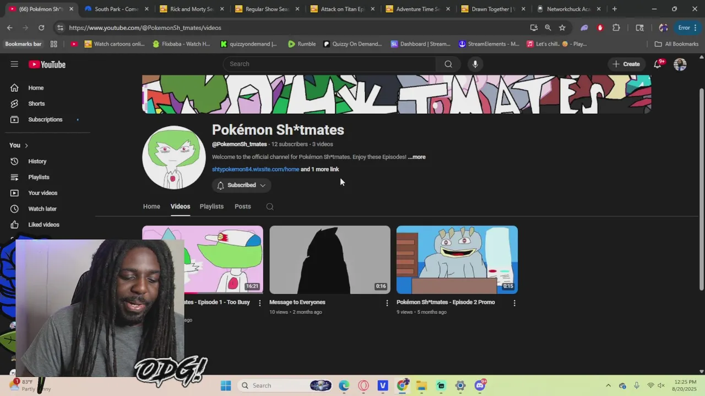Viewport: 705px width, 396px height.
Task: Open StreamElements bookmark
Action: (x=489, y=44)
